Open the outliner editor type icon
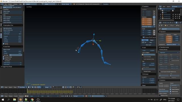The image size is (182, 102). pyautogui.click(x=160, y=7)
